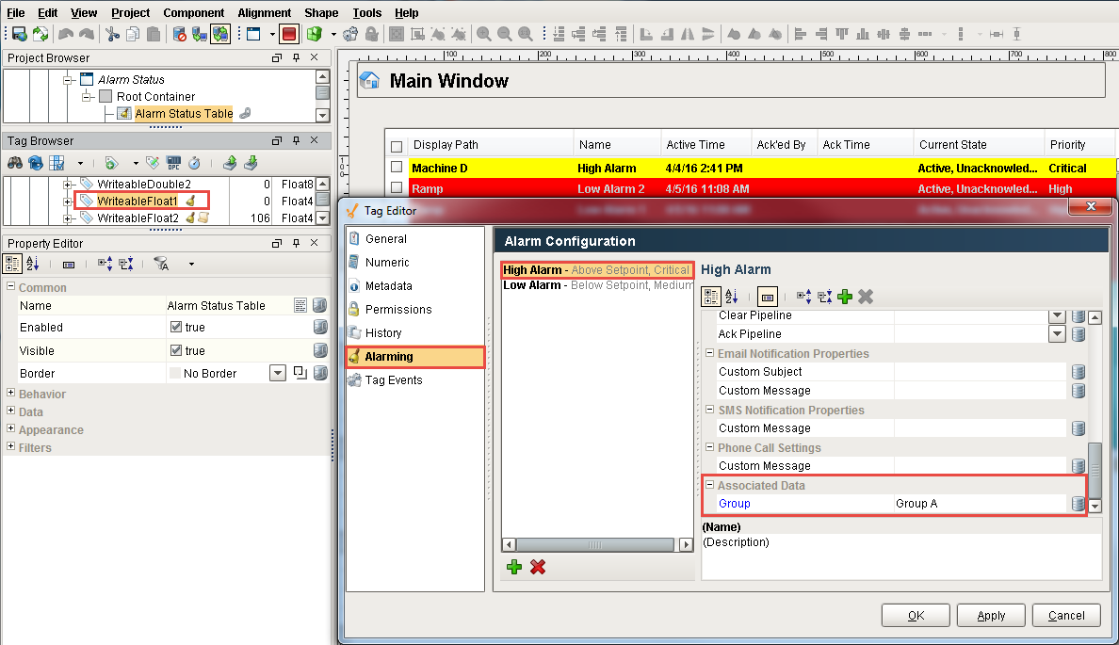Click the green cubes Translation Manager icon
1119x645 pixels.
pyautogui.click(x=314, y=34)
